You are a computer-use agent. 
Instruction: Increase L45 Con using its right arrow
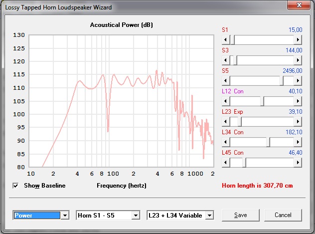point(298,163)
